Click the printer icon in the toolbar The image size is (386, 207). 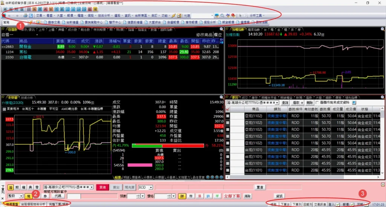[x=25, y=16]
